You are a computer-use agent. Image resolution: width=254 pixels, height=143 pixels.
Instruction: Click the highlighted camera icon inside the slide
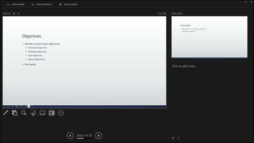tap(29, 106)
